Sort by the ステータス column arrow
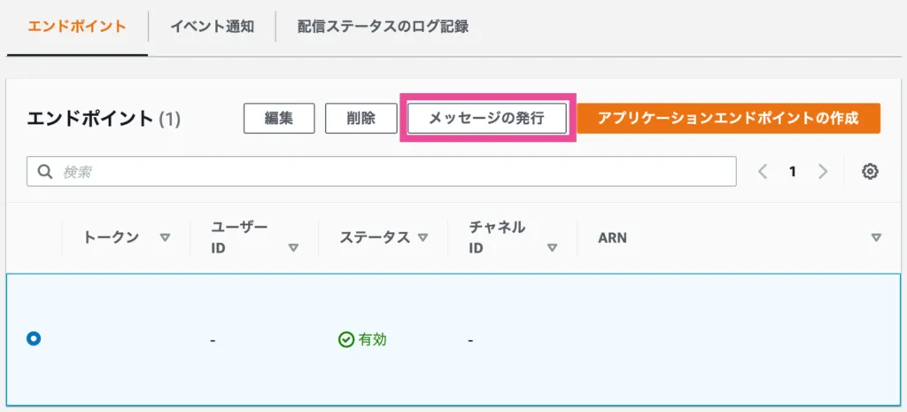The height and width of the screenshot is (412, 907). pyautogui.click(x=422, y=237)
